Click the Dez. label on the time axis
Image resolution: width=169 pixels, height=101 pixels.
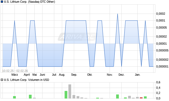click(x=122, y=75)
